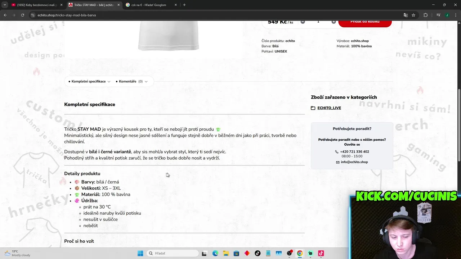
Task: Click the phone icon in contact box
Action: (337, 152)
